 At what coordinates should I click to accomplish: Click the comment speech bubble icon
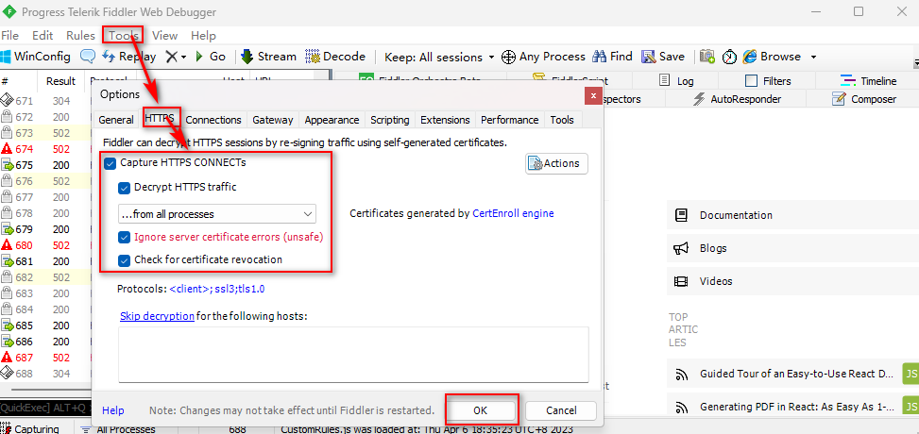click(x=88, y=57)
